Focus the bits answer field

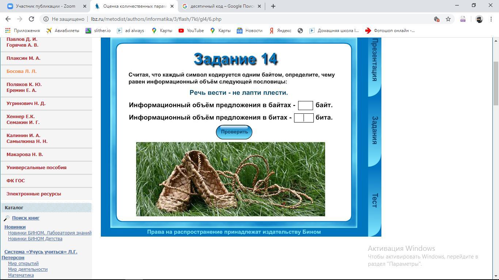[304, 118]
